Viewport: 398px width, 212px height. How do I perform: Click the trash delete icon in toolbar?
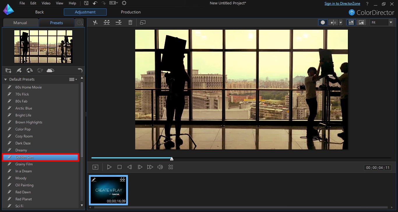coord(130,23)
